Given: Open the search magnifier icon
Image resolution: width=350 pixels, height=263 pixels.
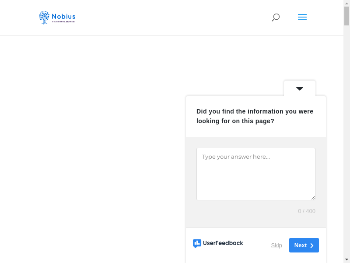Looking at the screenshot, I should click(x=276, y=18).
